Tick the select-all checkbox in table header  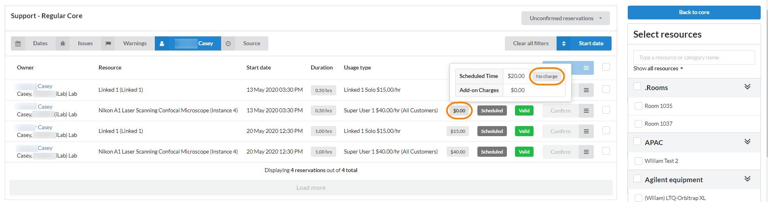[606, 67]
